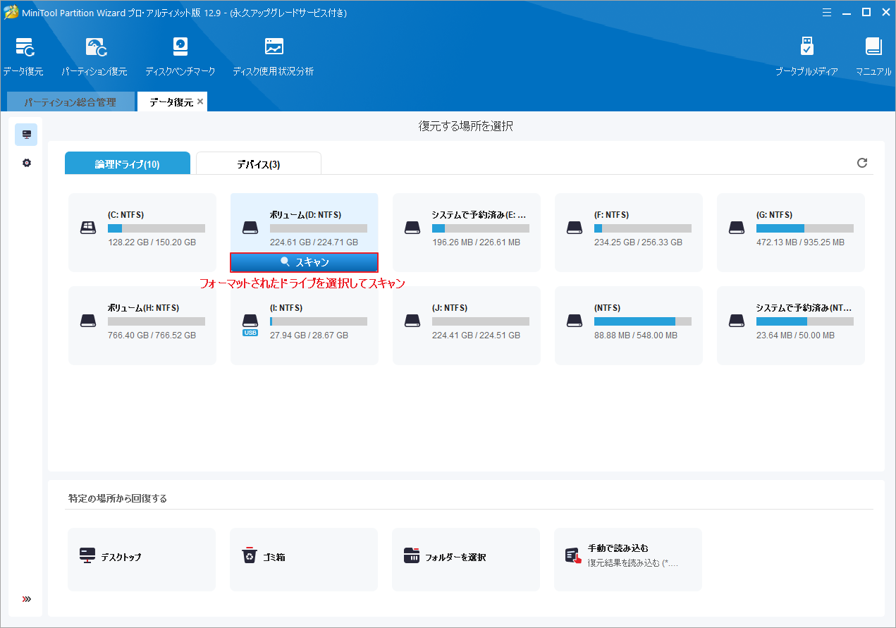Switch to デバイス(3) tab

259,164
